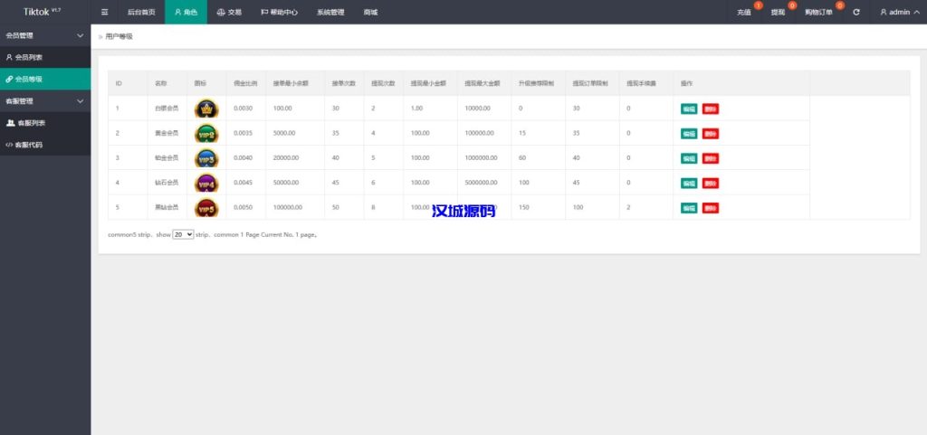
Task: Click the purple VIP4 badge icon
Action: [x=206, y=183]
